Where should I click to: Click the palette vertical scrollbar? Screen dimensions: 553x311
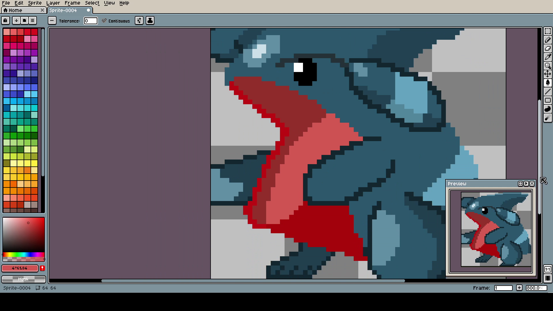(43, 102)
